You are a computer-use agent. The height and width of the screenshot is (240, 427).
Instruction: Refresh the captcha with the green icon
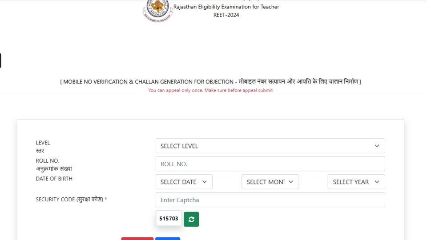pos(191,219)
